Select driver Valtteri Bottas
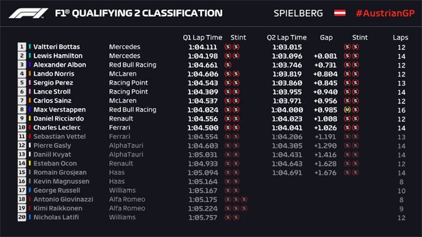Screen dimensions: 422x237 (x=56, y=47)
